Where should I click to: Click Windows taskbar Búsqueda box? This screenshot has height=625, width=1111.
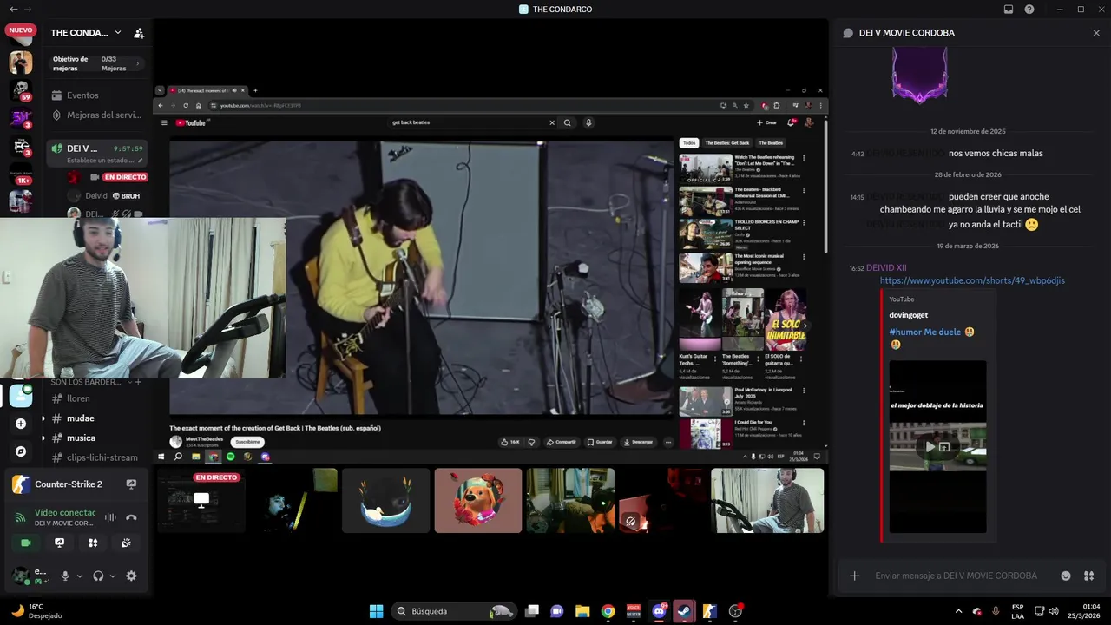click(x=454, y=611)
